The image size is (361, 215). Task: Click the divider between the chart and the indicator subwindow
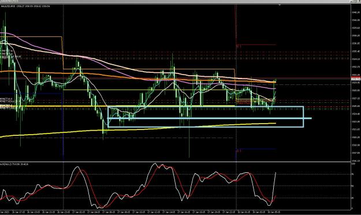click(176, 162)
